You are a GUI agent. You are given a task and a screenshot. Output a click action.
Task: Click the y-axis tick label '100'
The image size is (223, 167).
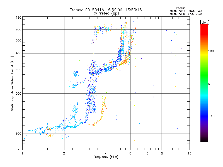coord(18,134)
